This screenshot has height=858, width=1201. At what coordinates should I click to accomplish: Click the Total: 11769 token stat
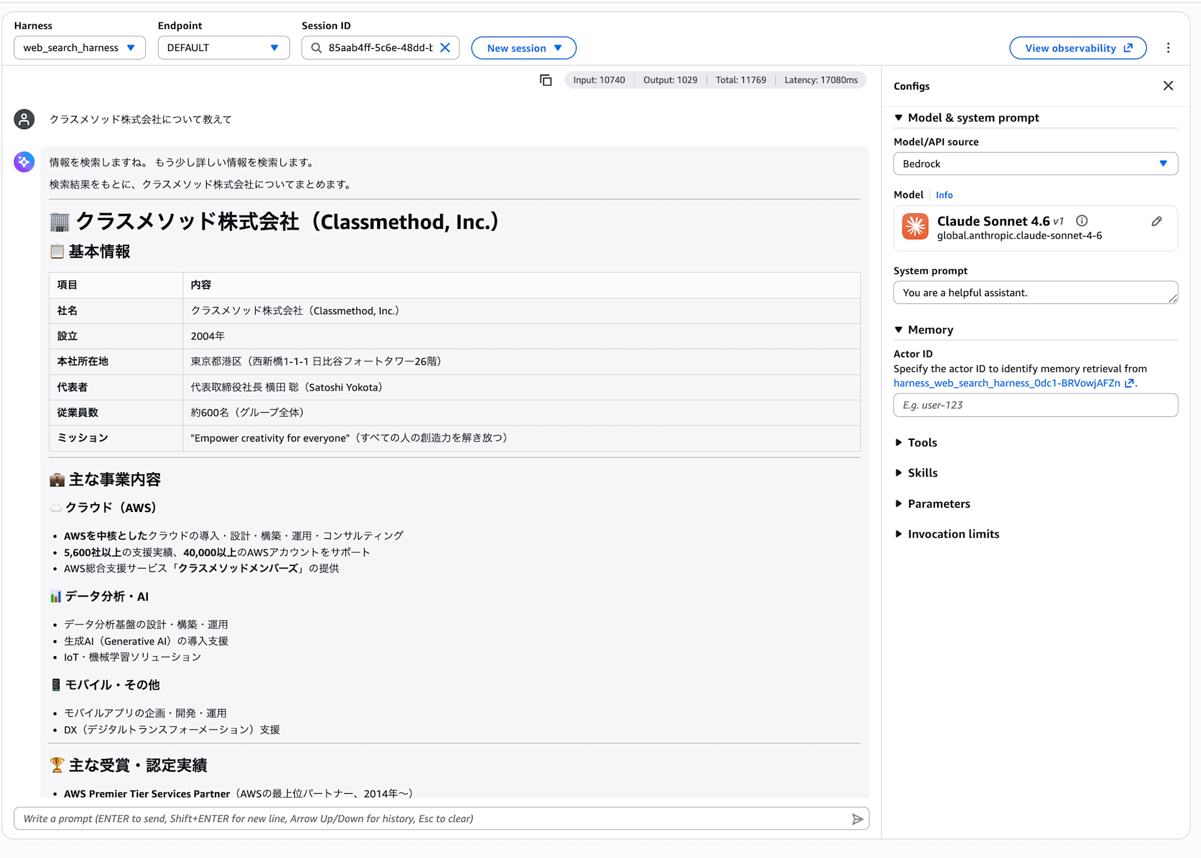coord(740,80)
